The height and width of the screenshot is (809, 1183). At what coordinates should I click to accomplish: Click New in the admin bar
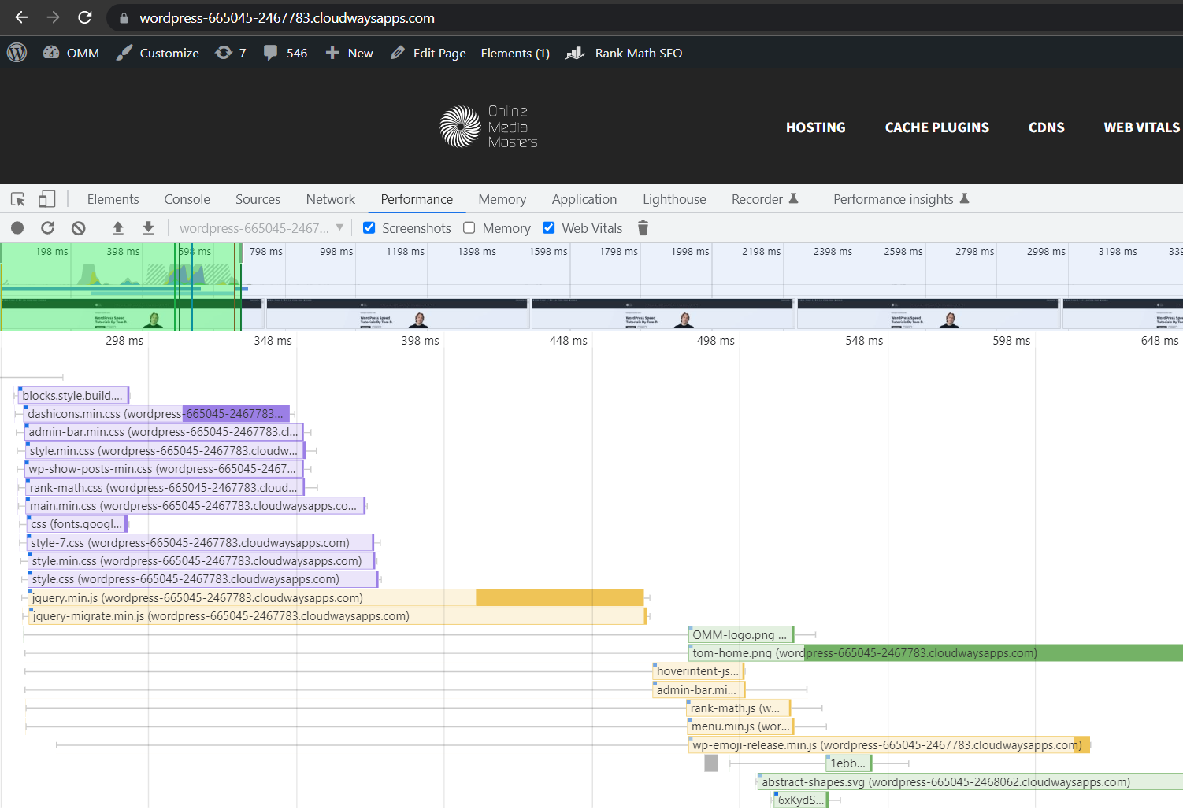pos(349,53)
